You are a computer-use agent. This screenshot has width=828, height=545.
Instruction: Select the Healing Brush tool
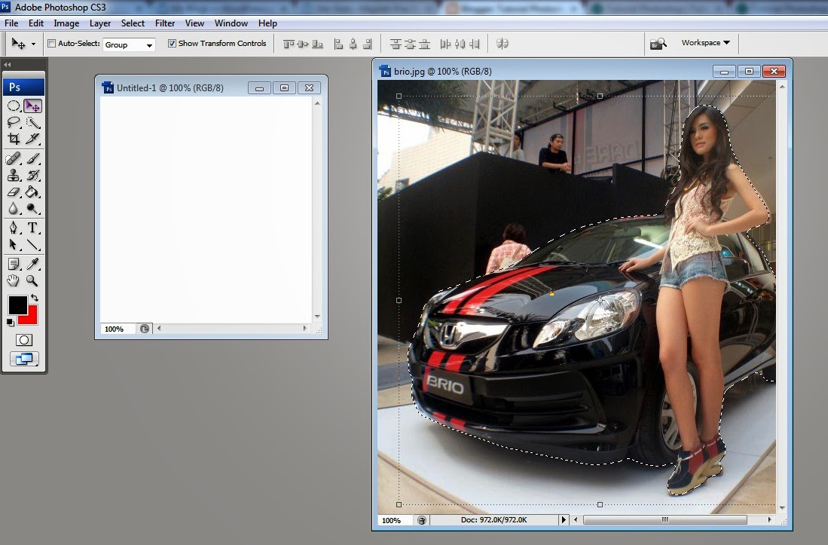pyautogui.click(x=14, y=158)
